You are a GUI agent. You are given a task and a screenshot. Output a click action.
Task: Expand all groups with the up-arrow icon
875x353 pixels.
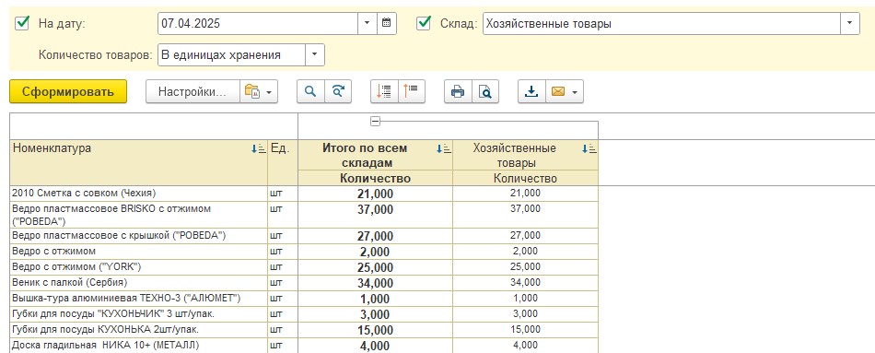click(x=412, y=91)
